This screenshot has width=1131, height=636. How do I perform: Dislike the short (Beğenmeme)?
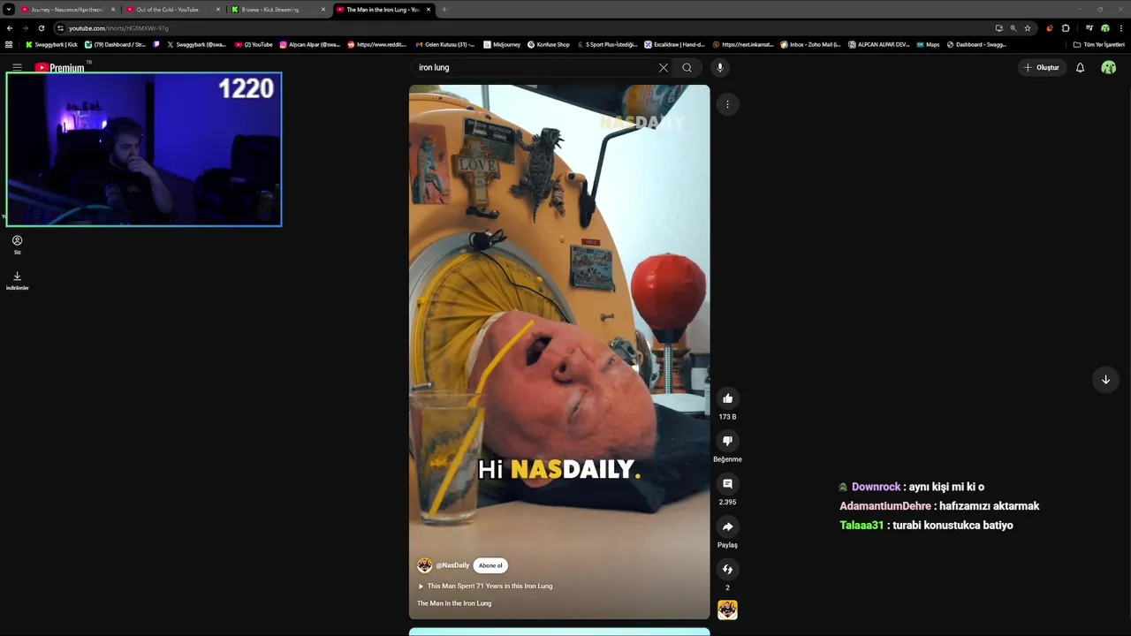727,441
